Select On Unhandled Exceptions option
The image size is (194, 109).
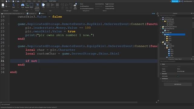pyautogui.click(x=87, y=9)
